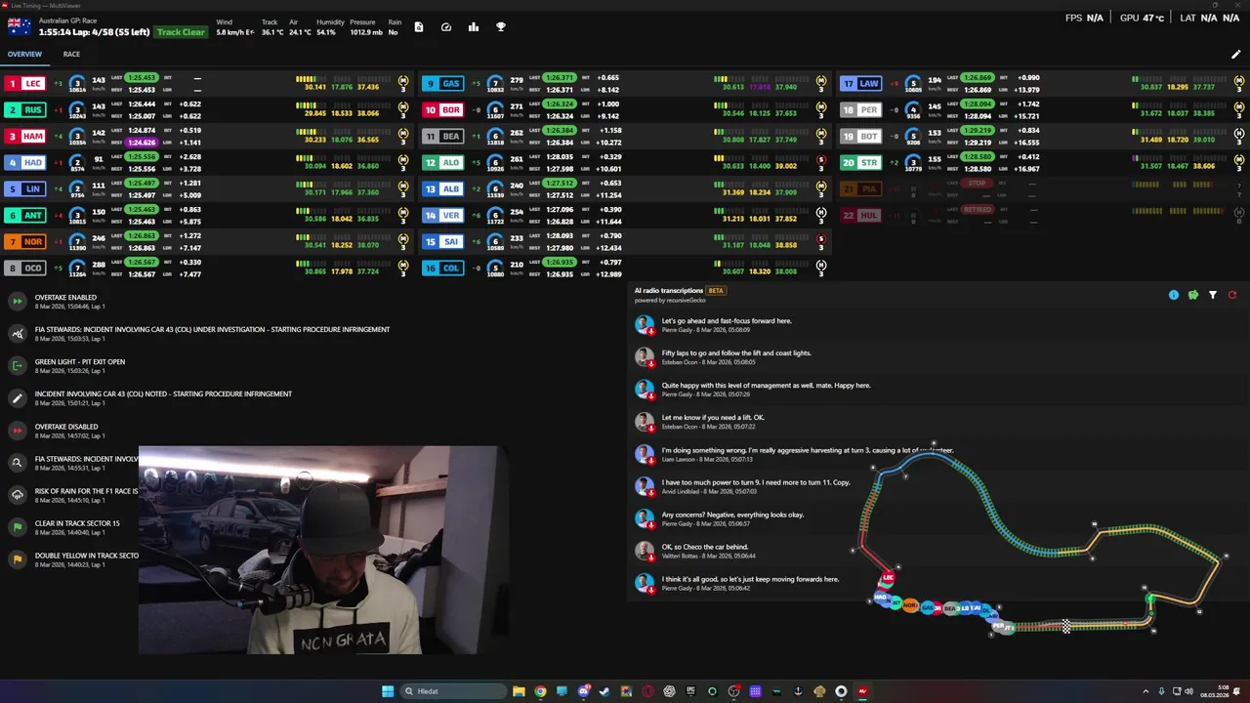Viewport: 1250px width, 703px height.
Task: Open the trophy standings icon
Action: tap(501, 27)
